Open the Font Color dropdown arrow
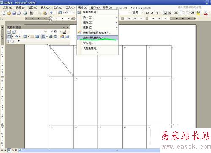 209,13
